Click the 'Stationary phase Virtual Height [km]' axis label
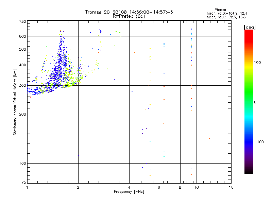 point(15,102)
